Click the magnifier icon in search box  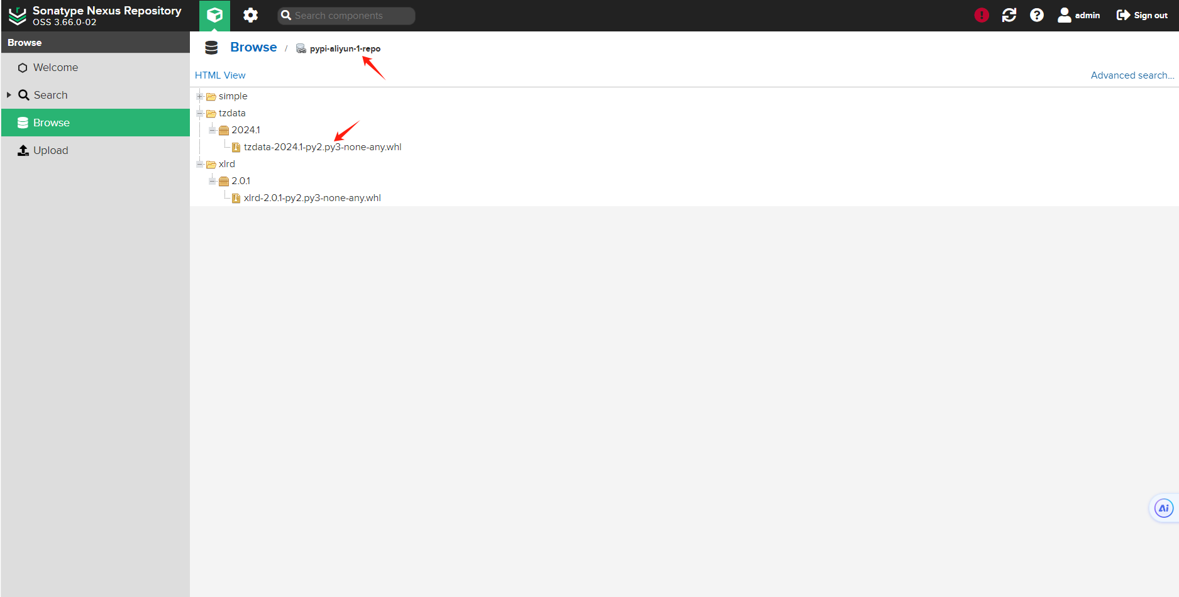coord(286,15)
